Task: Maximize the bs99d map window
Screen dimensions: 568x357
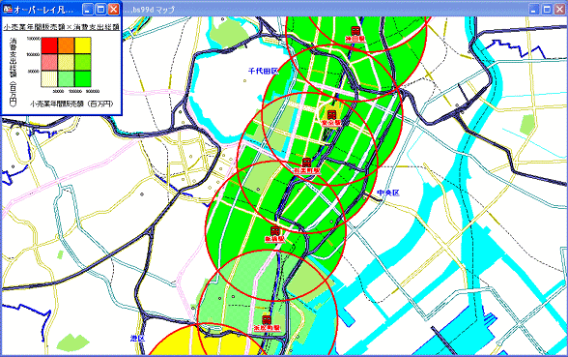Action: (547, 10)
